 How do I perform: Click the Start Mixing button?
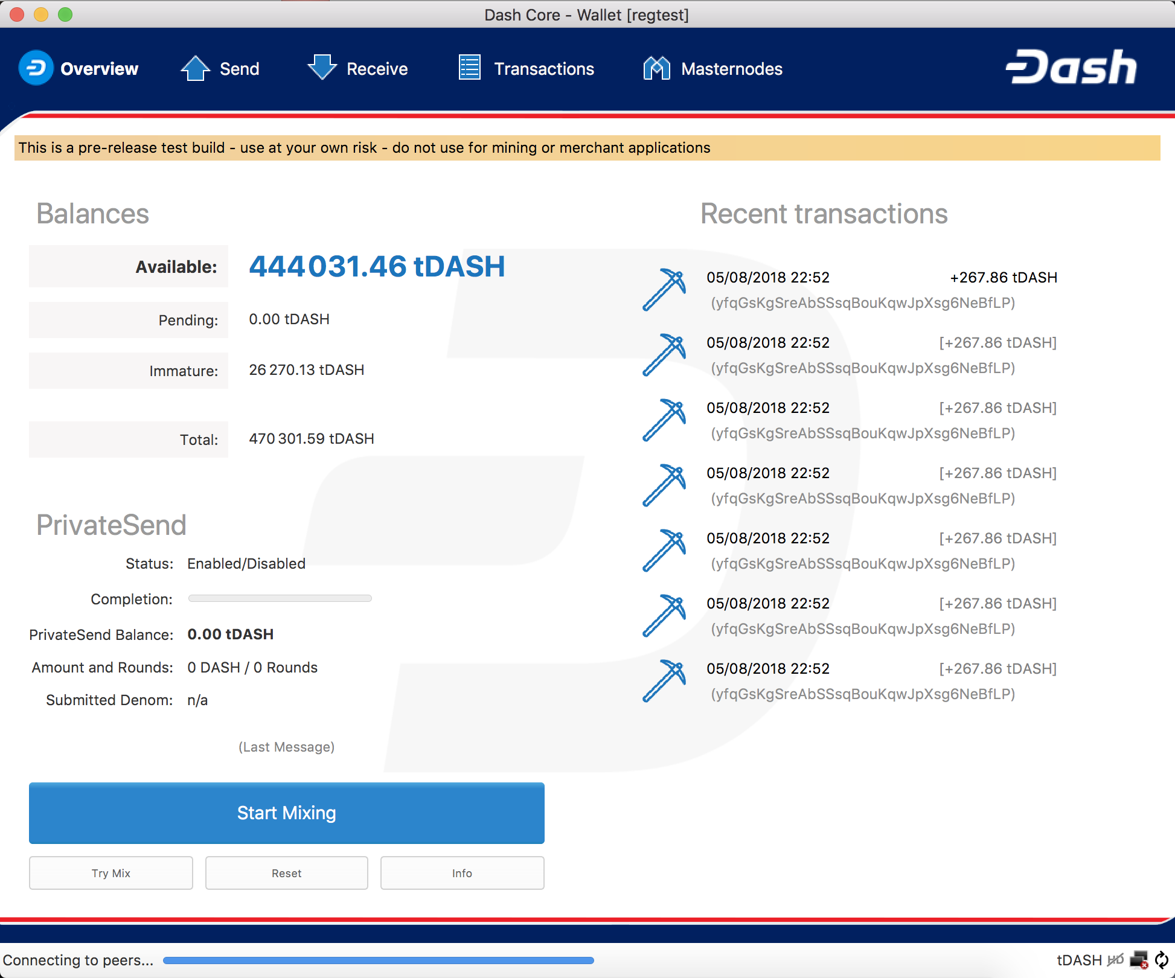[287, 813]
